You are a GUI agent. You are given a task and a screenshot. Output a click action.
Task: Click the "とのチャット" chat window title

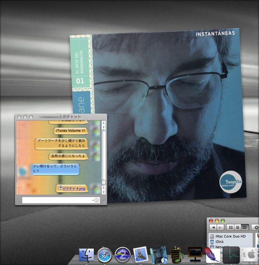click(x=70, y=117)
